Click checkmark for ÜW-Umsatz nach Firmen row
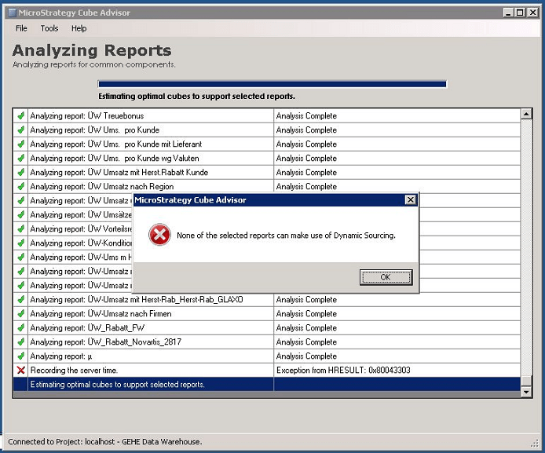This screenshot has height=453, width=545. [x=21, y=314]
